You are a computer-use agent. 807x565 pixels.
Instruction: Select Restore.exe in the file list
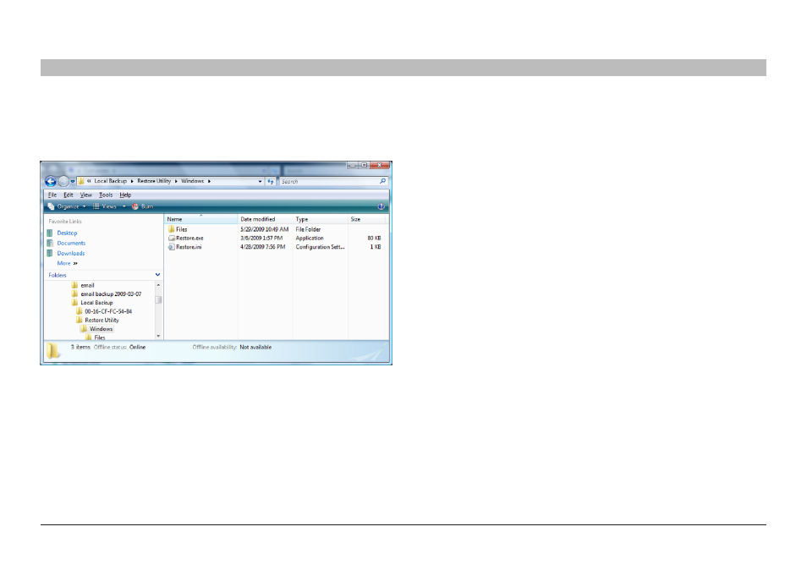(189, 239)
